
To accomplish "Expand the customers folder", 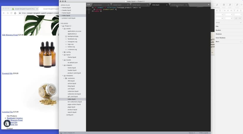I will pos(64,78).
